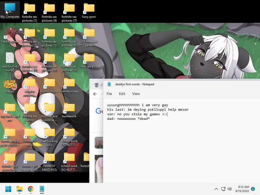The image size is (260, 195).
Task: Click the Notepad icon in the title bar
Action: coord(109,84)
